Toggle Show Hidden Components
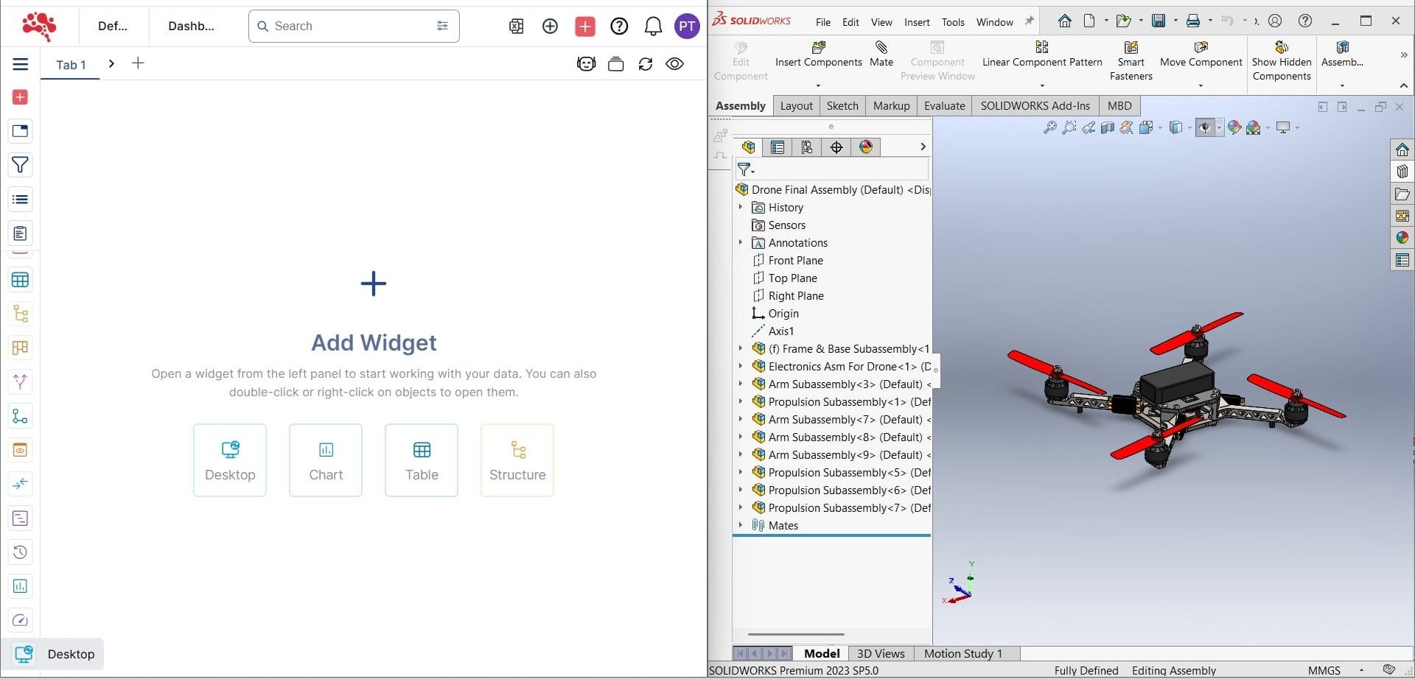Viewport: 1415px width, 679px height. tap(1281, 49)
